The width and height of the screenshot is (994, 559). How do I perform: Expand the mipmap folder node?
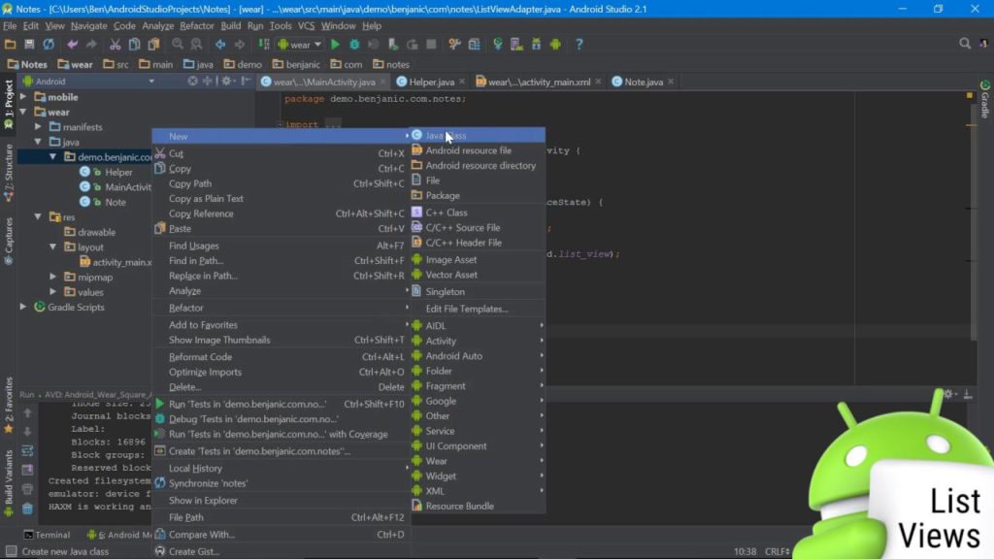[53, 277]
